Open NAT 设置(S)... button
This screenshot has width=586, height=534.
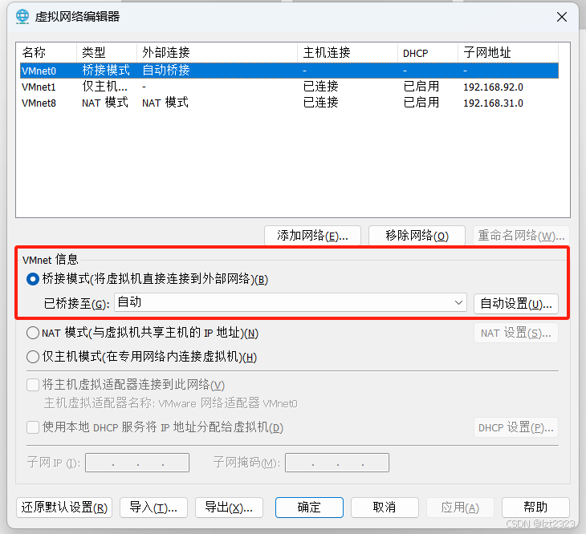click(x=516, y=333)
